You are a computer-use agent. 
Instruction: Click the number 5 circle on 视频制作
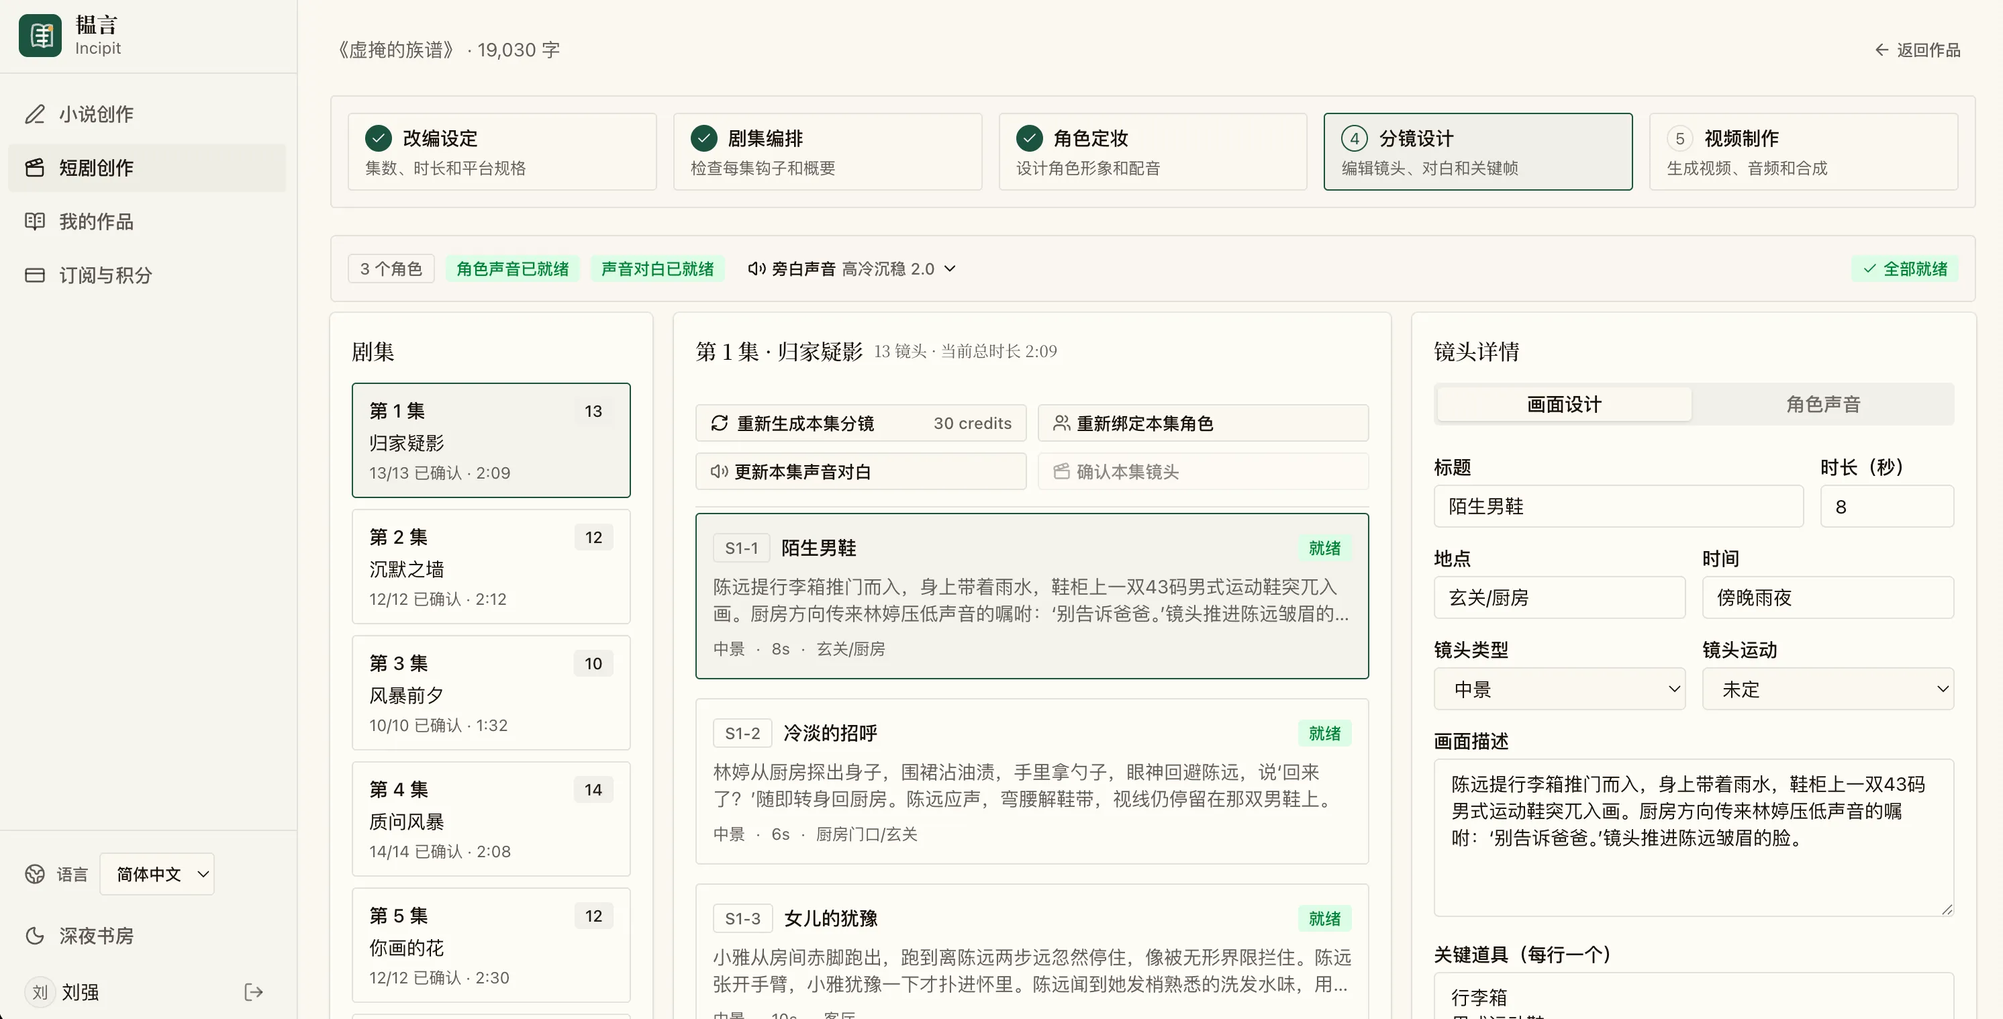coord(1680,138)
